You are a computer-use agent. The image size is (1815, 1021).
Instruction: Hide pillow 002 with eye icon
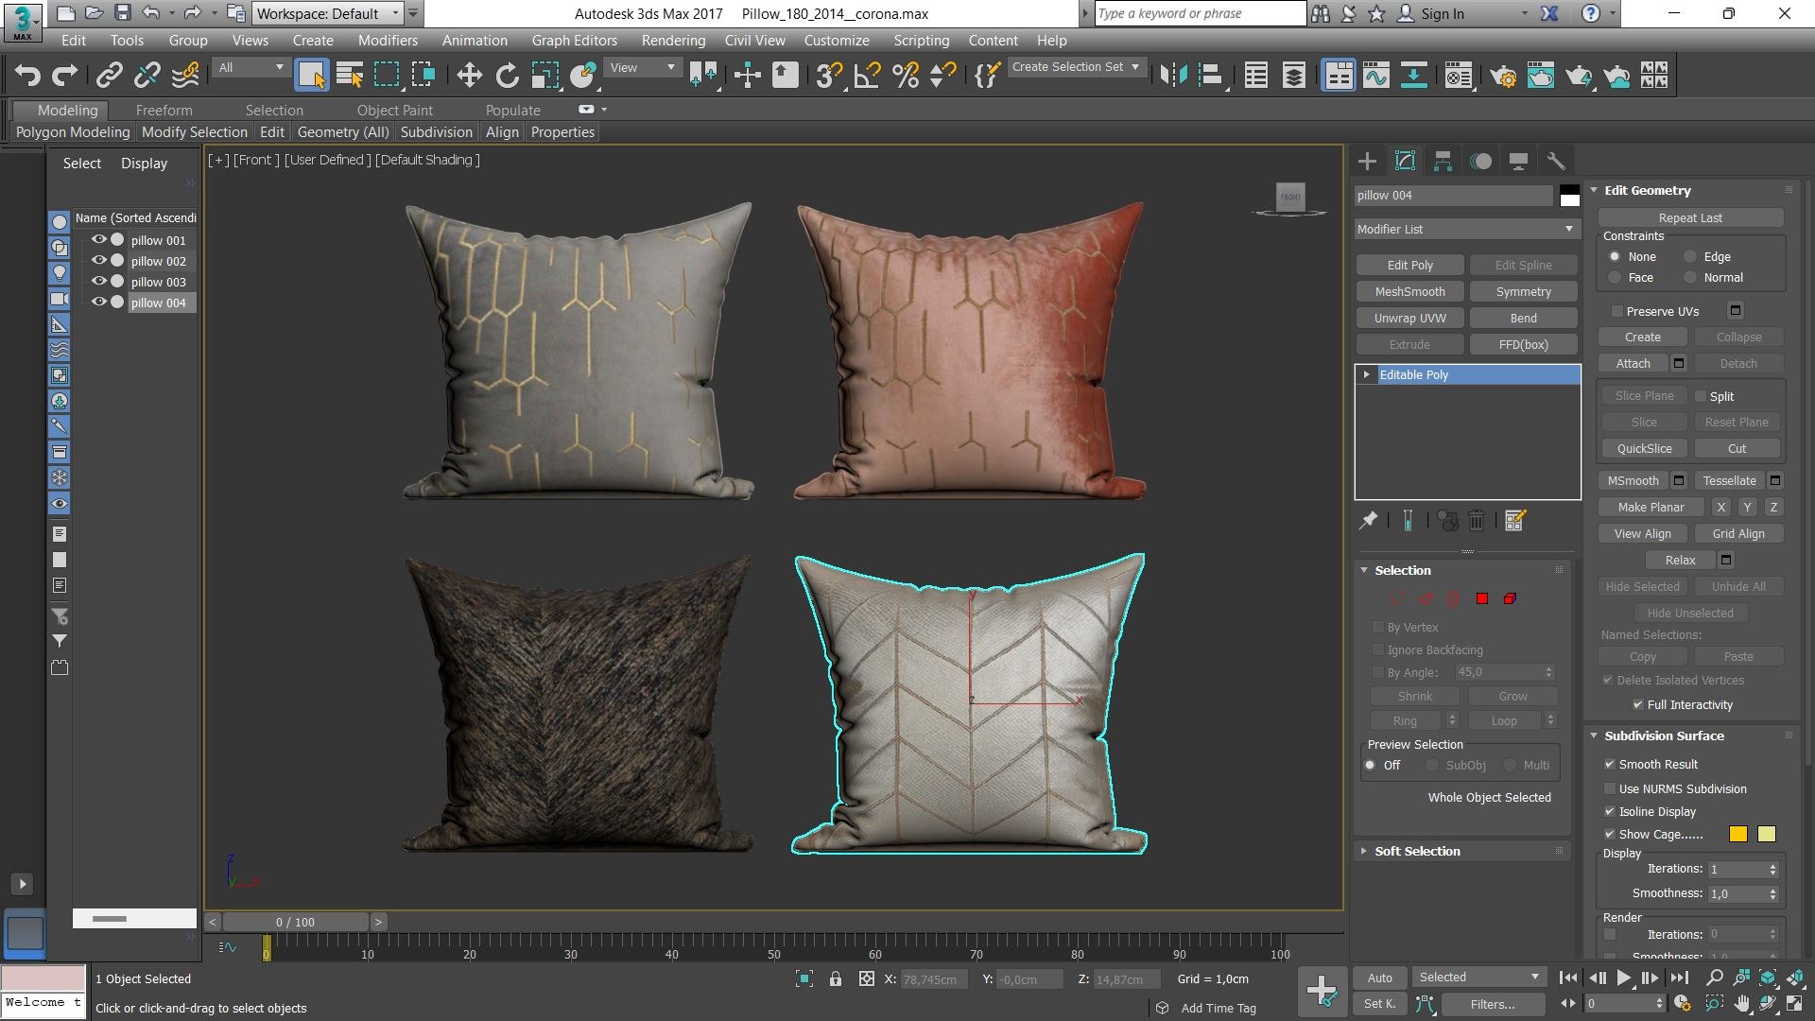[98, 261]
